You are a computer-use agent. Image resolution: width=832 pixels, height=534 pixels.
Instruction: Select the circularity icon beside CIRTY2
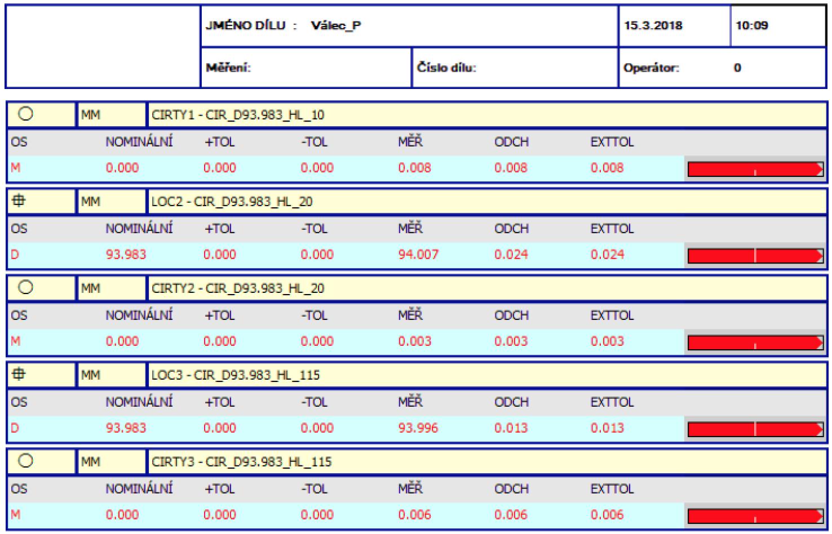coord(26,287)
